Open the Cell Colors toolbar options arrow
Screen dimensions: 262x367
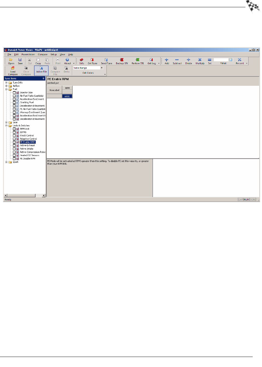coord(105,74)
